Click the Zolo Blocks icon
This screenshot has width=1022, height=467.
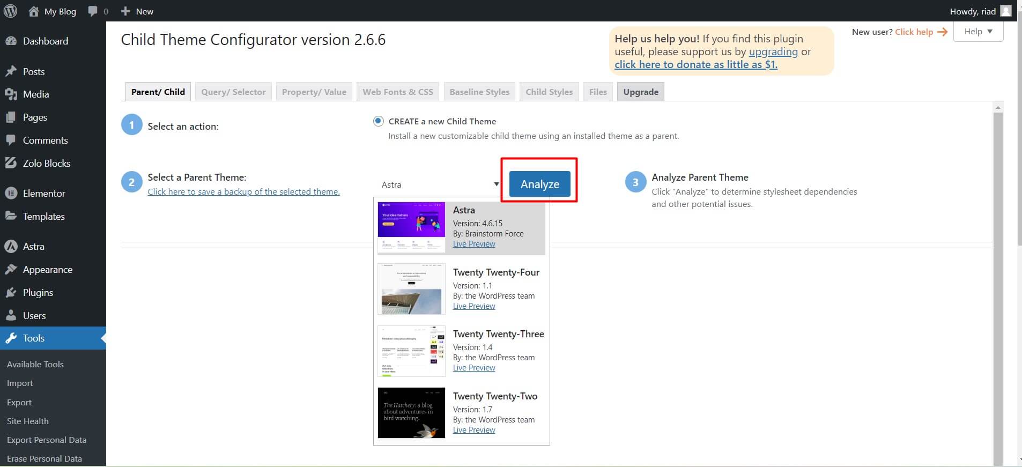click(11, 163)
